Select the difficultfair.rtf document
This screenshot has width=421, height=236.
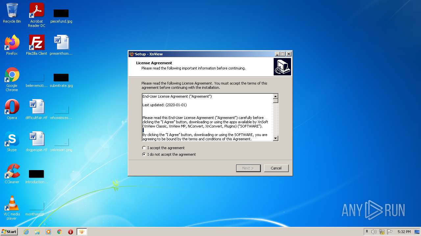37,109
